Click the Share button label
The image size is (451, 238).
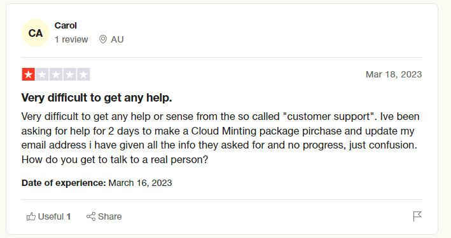click(x=109, y=216)
